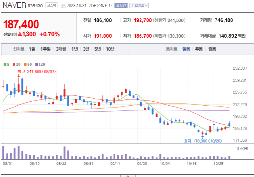
Task: Click the 252,807 price axis label
Action: [240, 68]
